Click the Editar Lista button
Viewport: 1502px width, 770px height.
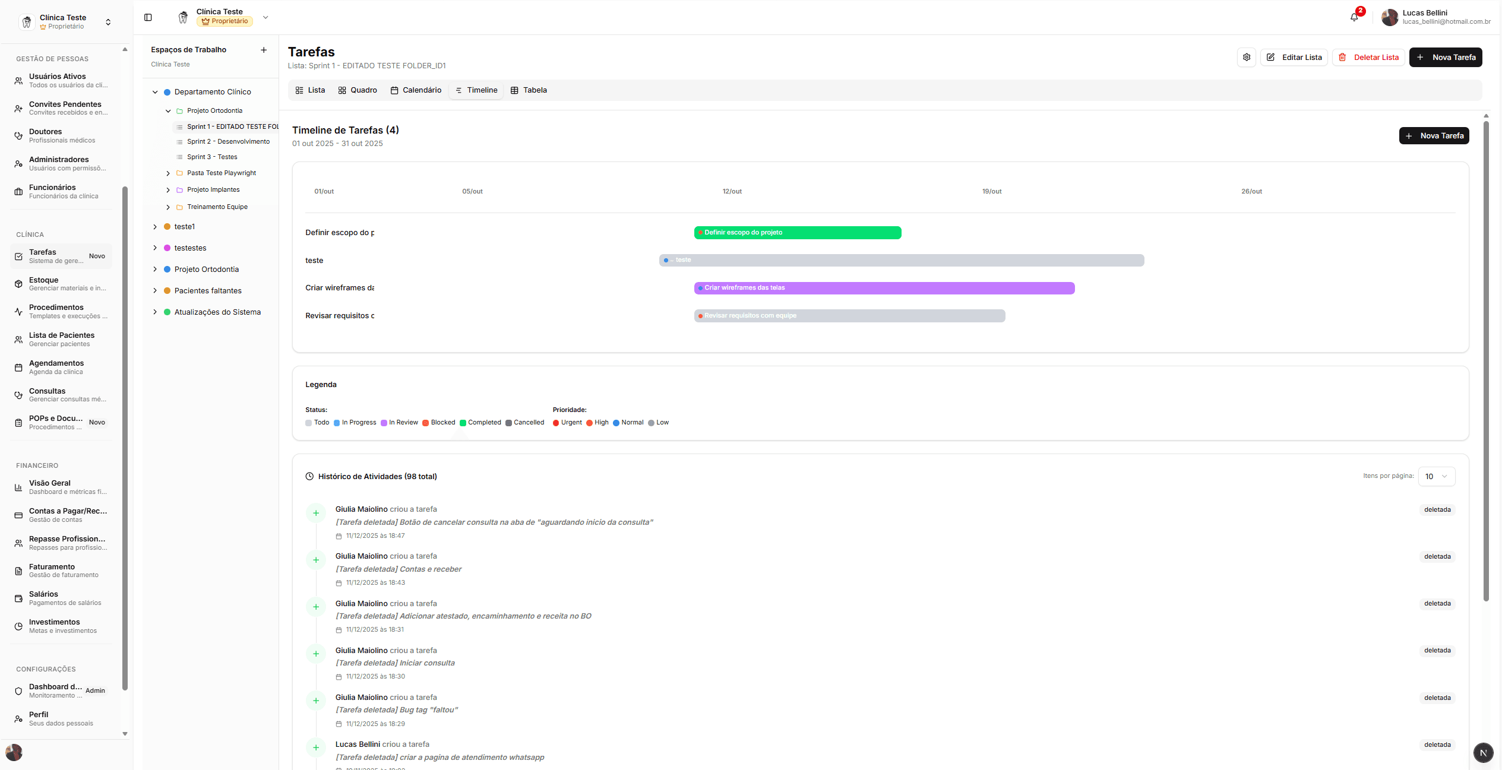pos(1294,57)
